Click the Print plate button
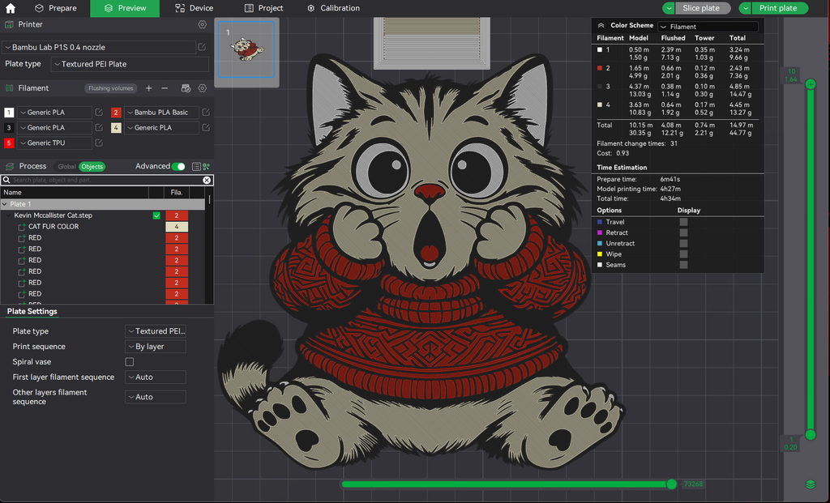Screen dimensions: 830x503 [x=778, y=8]
